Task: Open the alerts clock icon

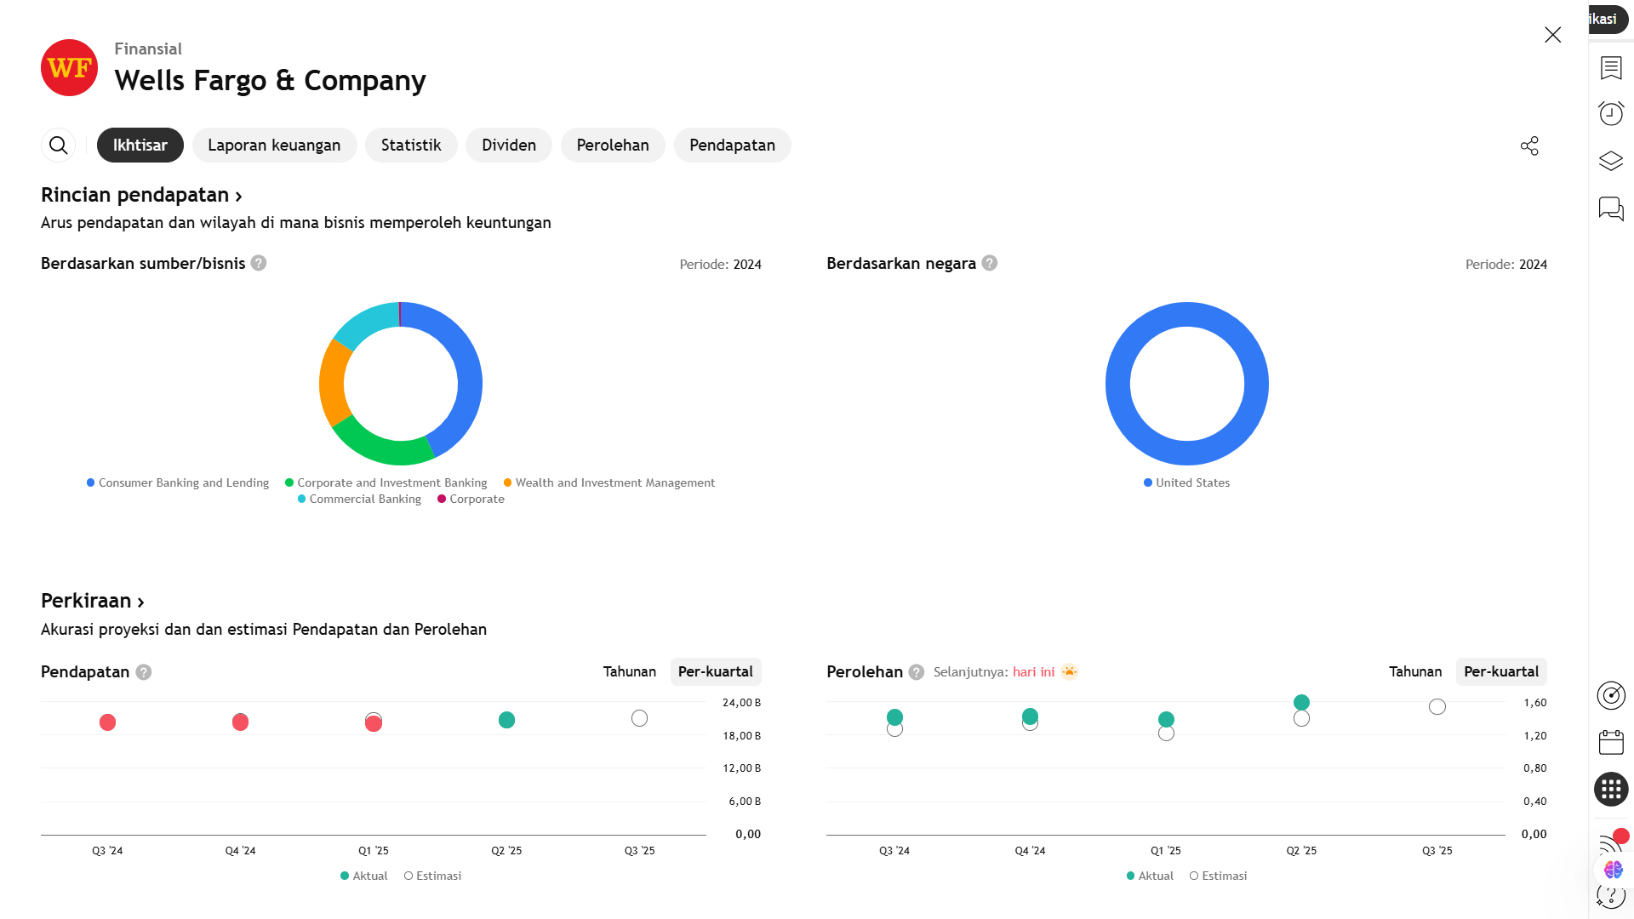Action: point(1610,113)
